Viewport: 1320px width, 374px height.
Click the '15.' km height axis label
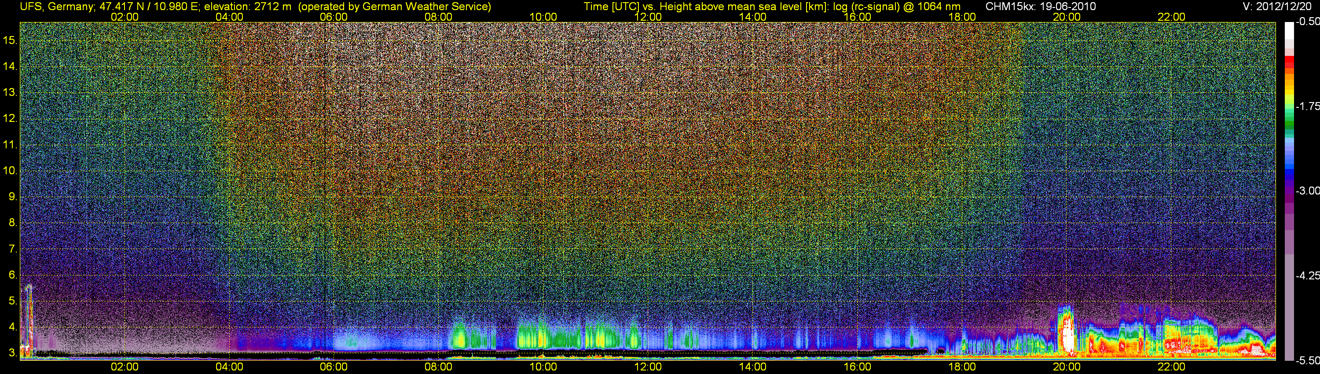(x=10, y=40)
